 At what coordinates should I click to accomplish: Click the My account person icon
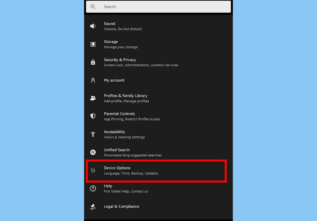point(93,80)
